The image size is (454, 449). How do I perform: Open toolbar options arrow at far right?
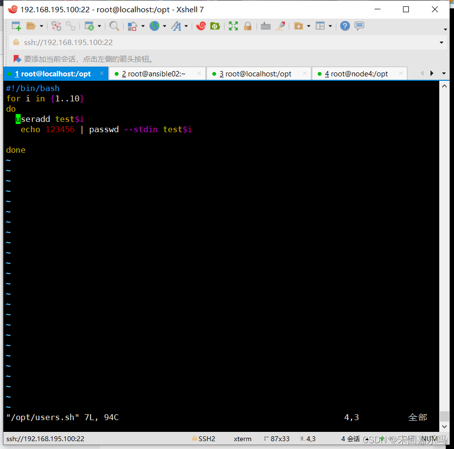pos(445,29)
